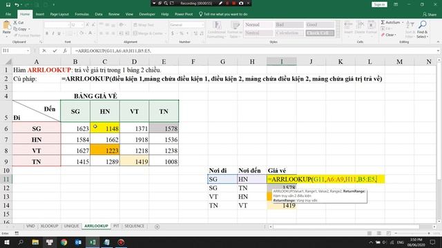442x248 pixels.
Task: Switch to the Formulas ribbon tab
Action: coord(81,14)
